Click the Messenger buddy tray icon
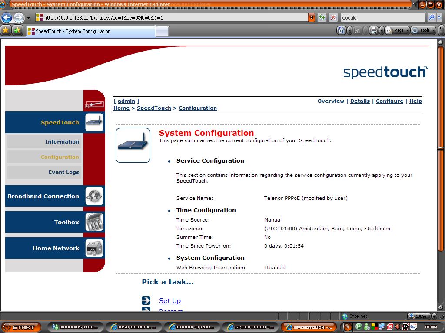This screenshot has height=333, width=445. coord(366,327)
